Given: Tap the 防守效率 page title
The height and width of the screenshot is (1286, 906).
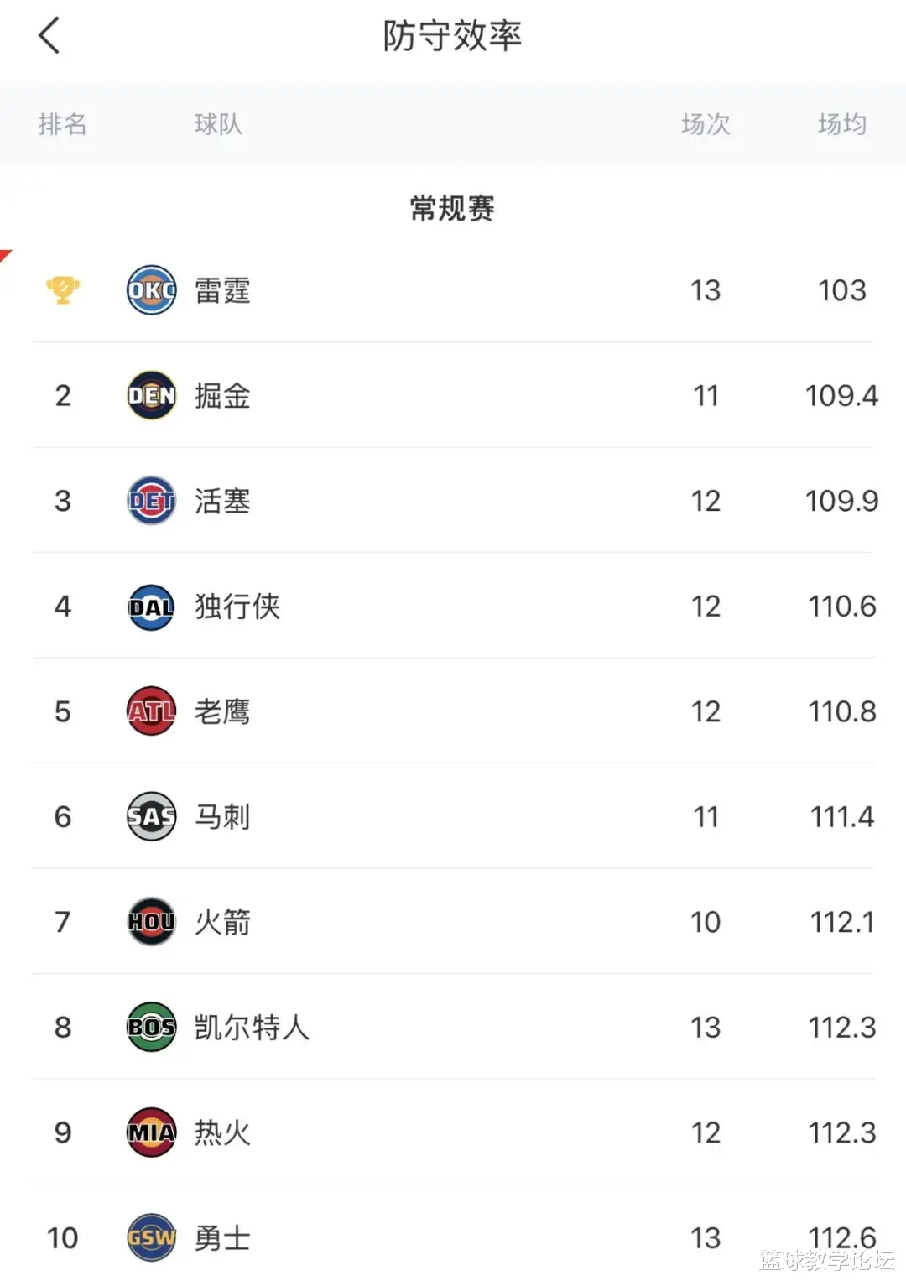Looking at the screenshot, I should [452, 36].
